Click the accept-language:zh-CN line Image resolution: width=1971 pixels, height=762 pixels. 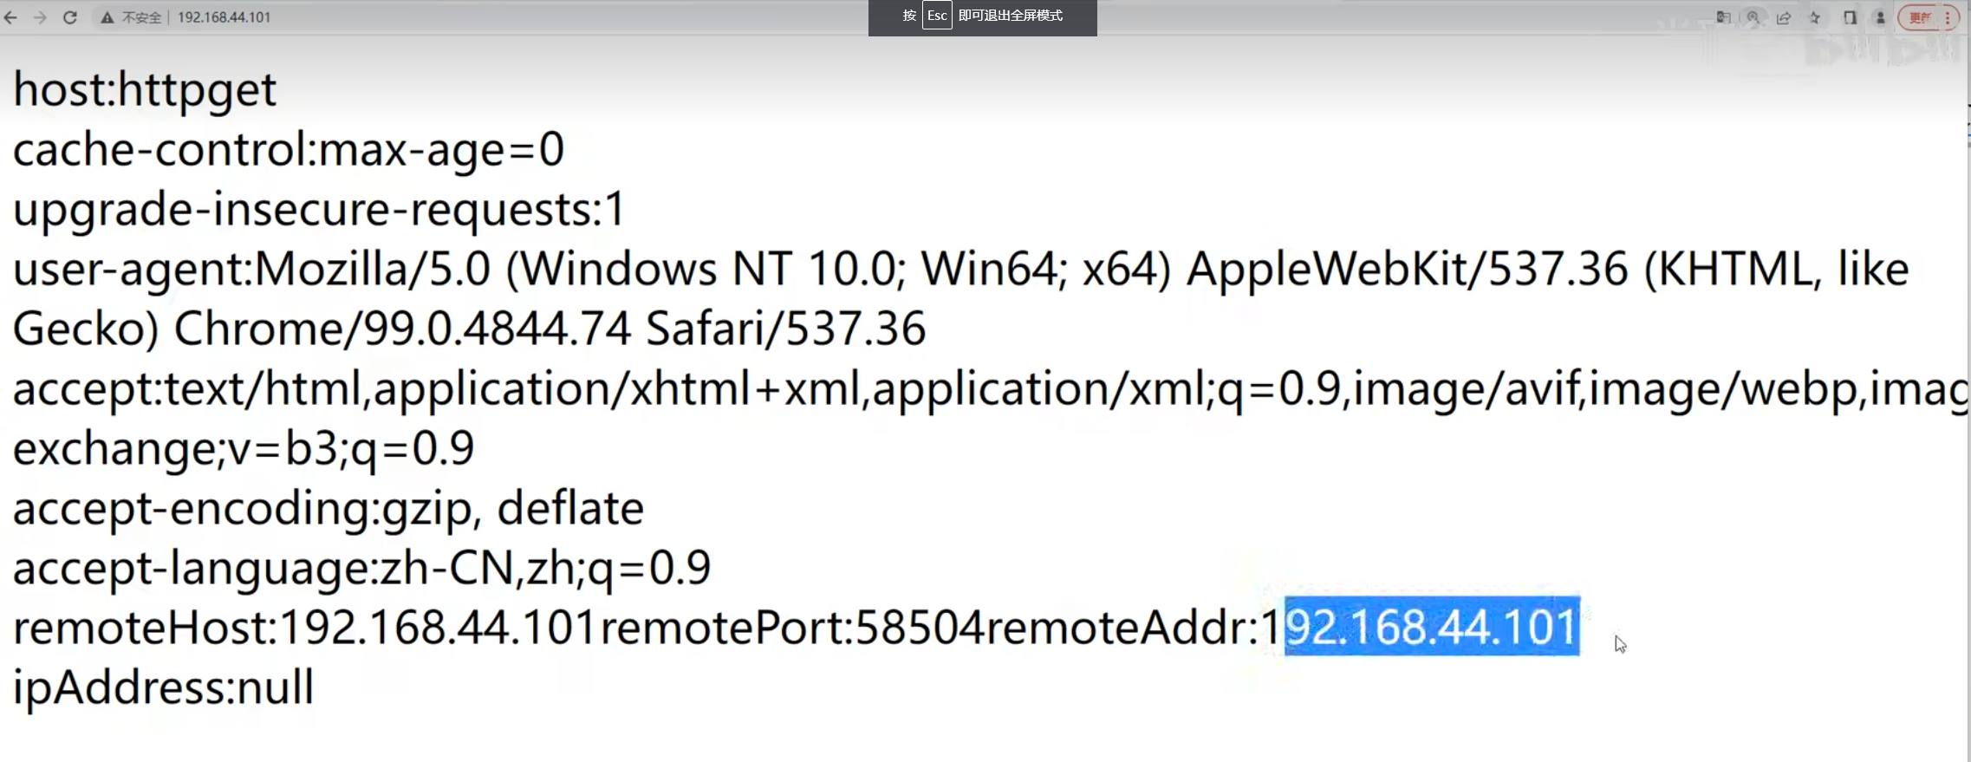[x=361, y=569]
